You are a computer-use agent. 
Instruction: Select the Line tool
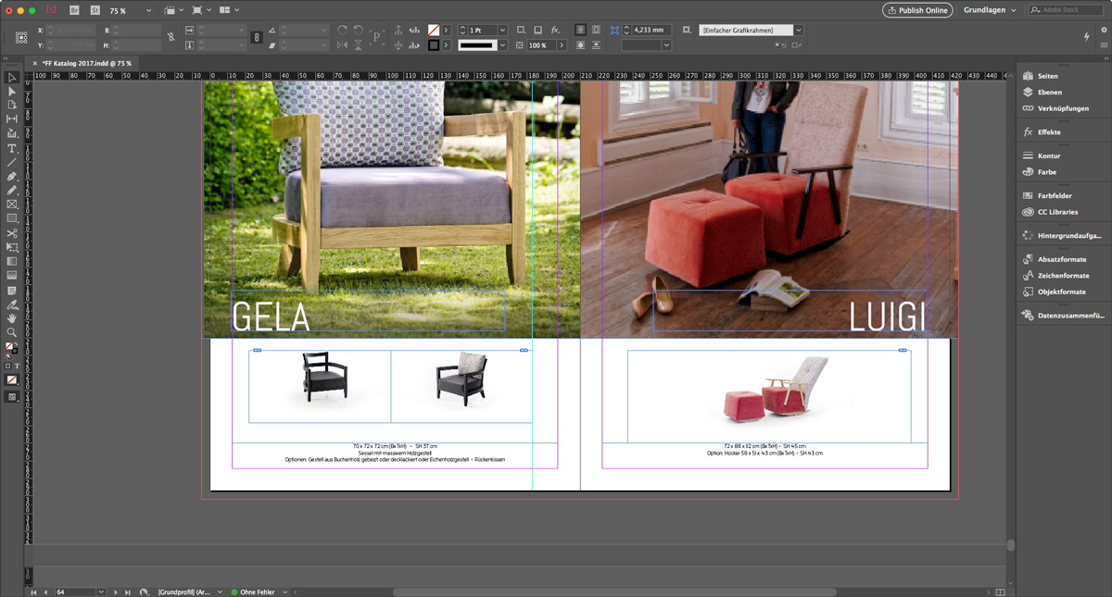coord(12,162)
